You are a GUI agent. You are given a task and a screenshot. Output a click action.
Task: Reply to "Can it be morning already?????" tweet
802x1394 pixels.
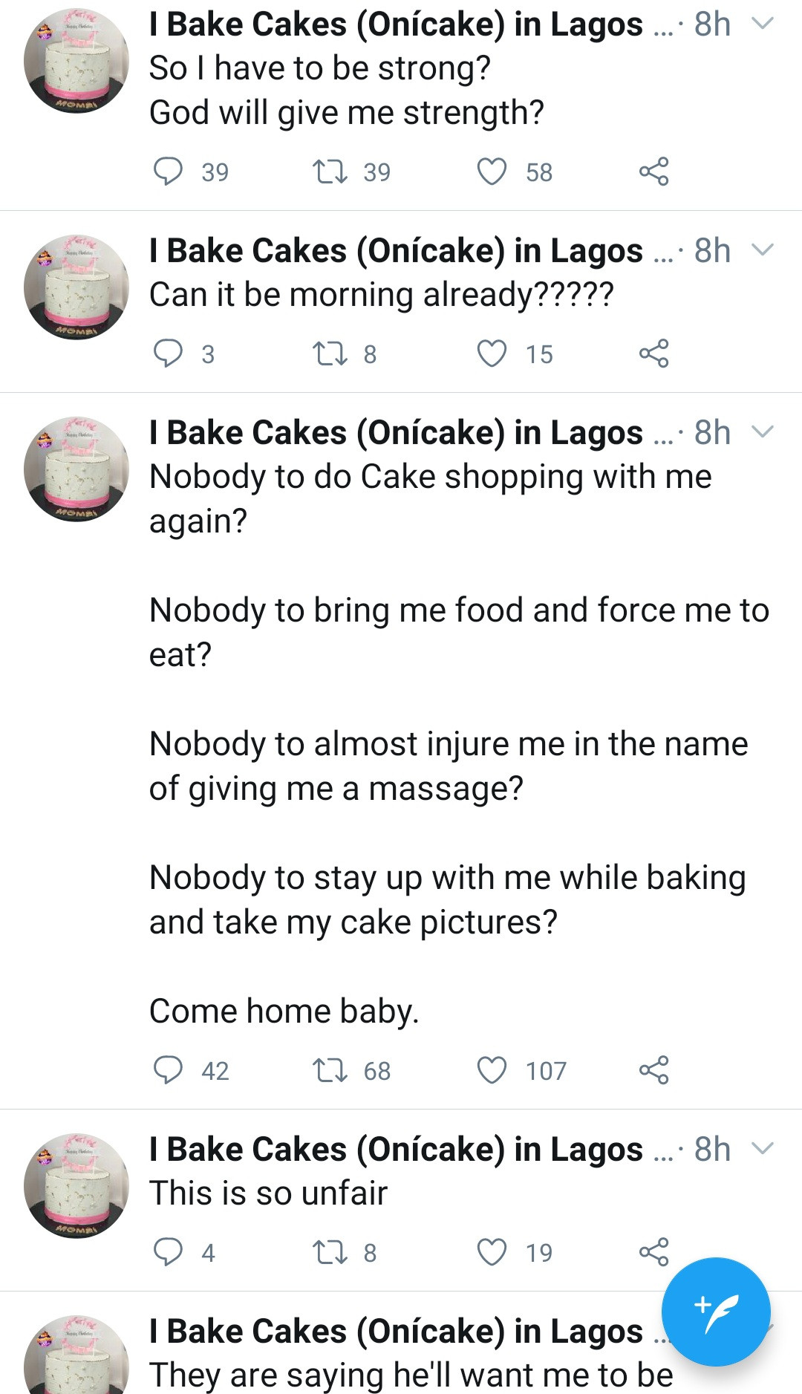168,354
